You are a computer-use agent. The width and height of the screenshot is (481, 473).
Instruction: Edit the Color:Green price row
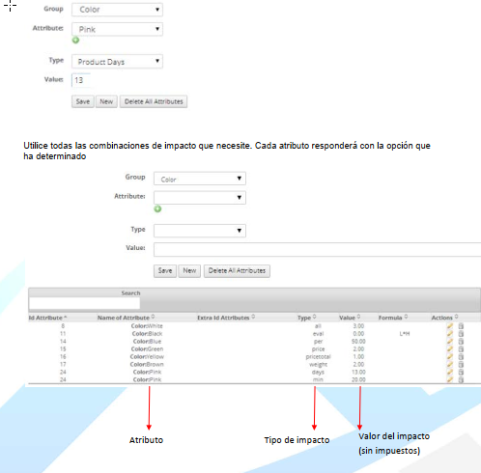pos(450,349)
